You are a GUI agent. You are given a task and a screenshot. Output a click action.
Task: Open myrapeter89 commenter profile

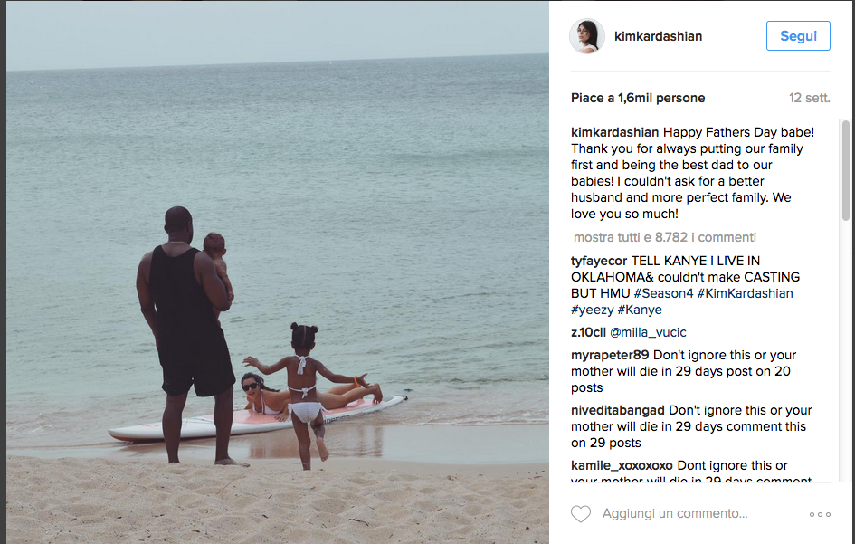pyautogui.click(x=610, y=355)
